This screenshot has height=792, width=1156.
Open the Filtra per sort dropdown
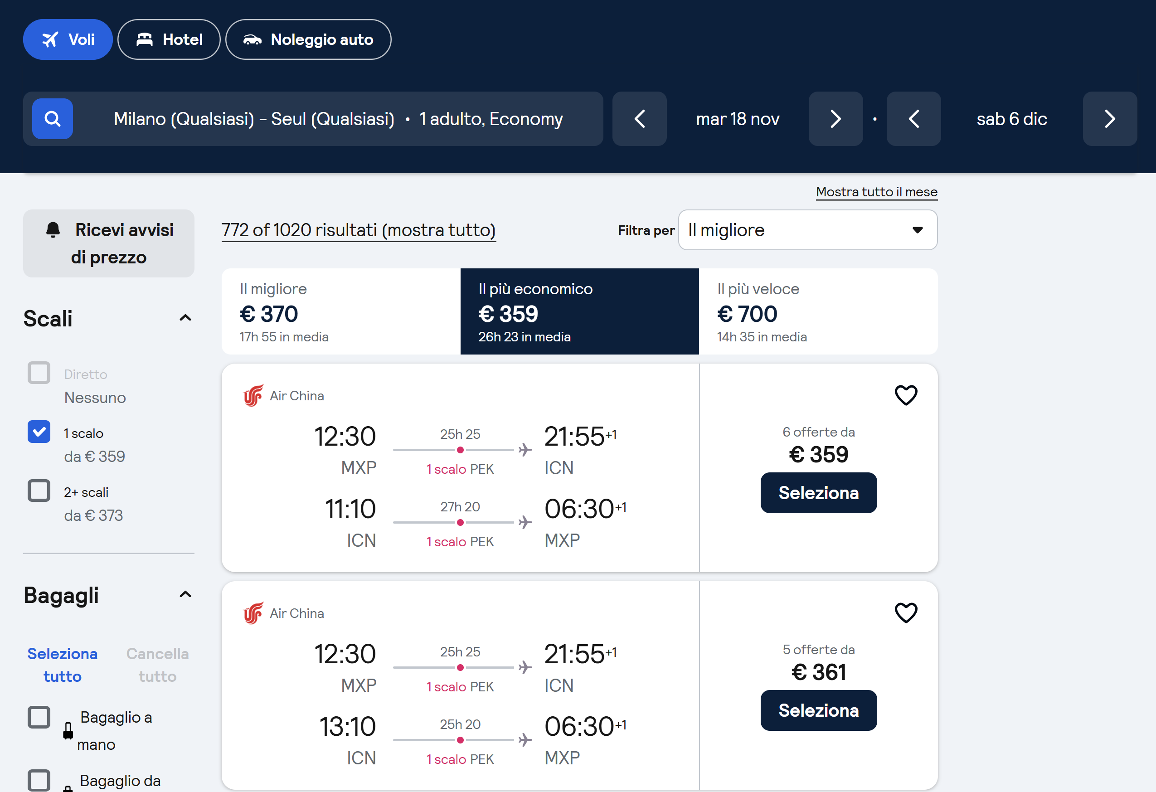tap(807, 230)
